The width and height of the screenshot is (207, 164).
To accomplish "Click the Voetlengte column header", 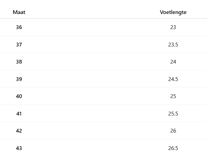I will tap(173, 12).
